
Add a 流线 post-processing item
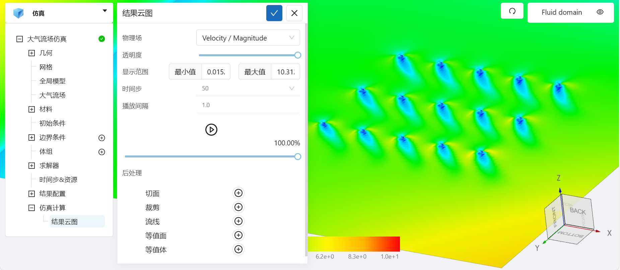238,221
